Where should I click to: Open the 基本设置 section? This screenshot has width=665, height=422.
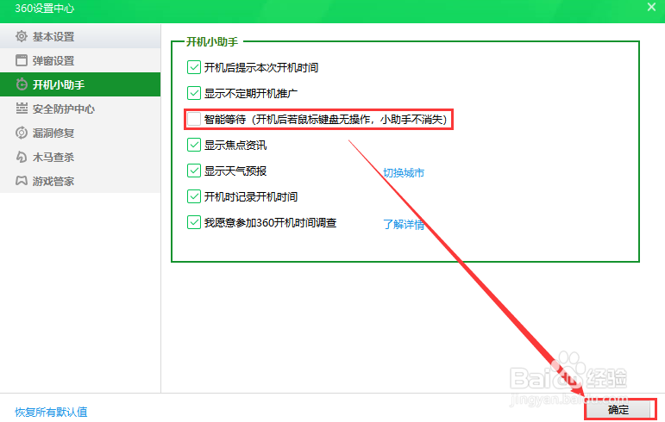click(x=80, y=36)
